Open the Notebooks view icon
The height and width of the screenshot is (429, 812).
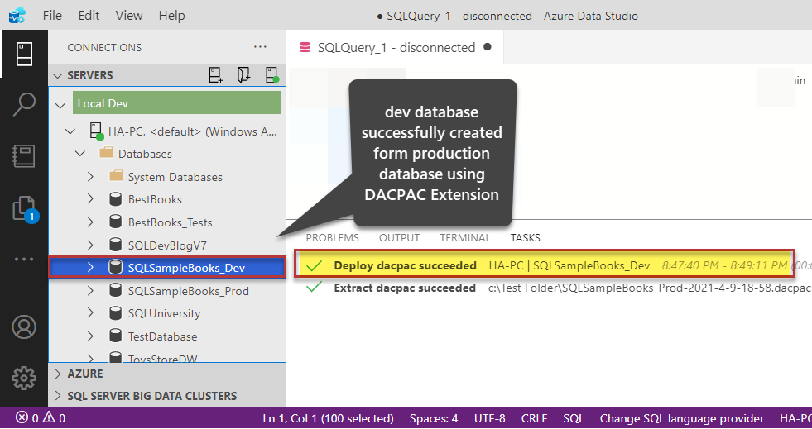click(x=24, y=156)
